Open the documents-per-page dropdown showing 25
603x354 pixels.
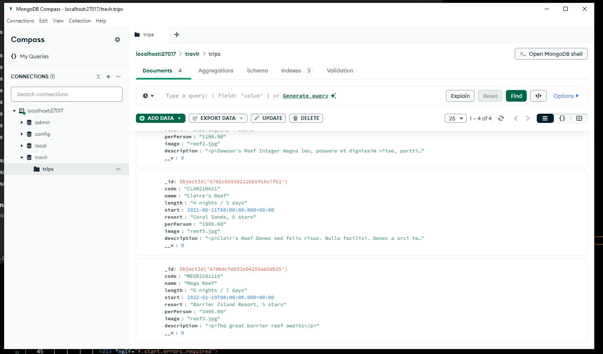455,118
